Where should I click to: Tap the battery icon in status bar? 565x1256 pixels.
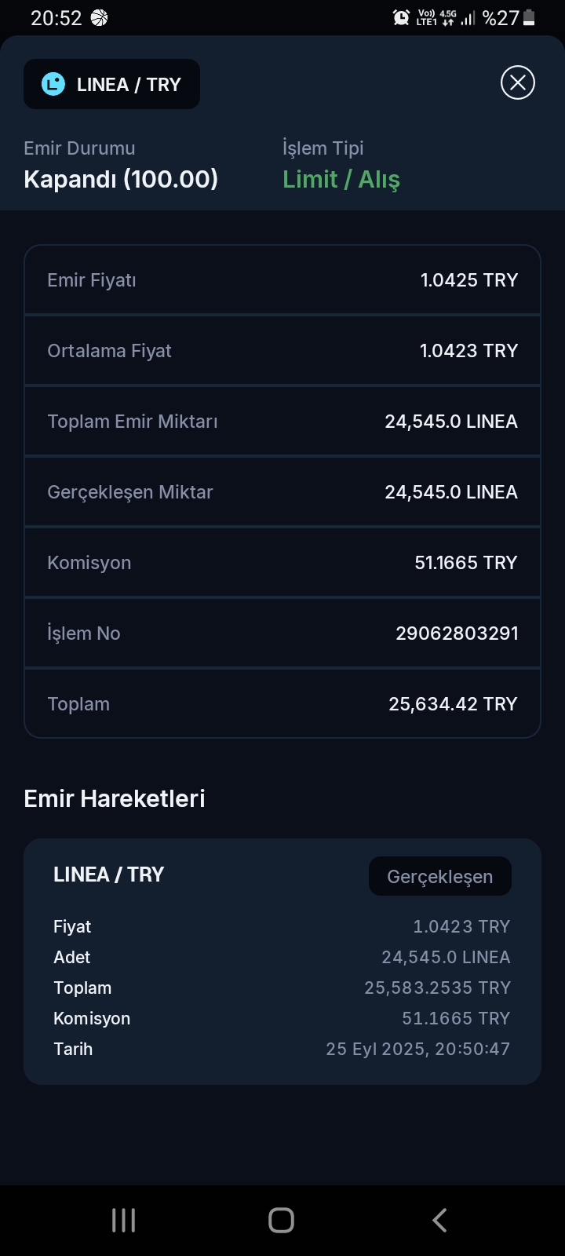(x=529, y=17)
